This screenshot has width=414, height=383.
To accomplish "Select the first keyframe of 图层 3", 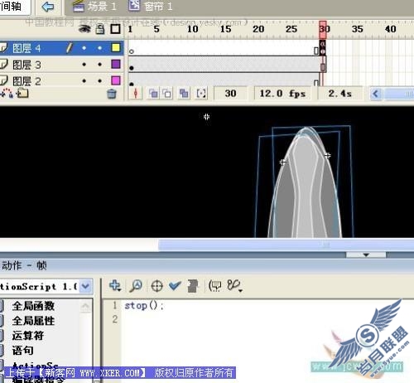I will 132,65.
